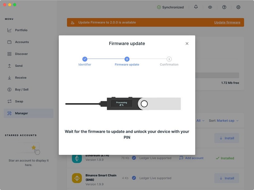Select the Identifier step circle

pos(85,59)
